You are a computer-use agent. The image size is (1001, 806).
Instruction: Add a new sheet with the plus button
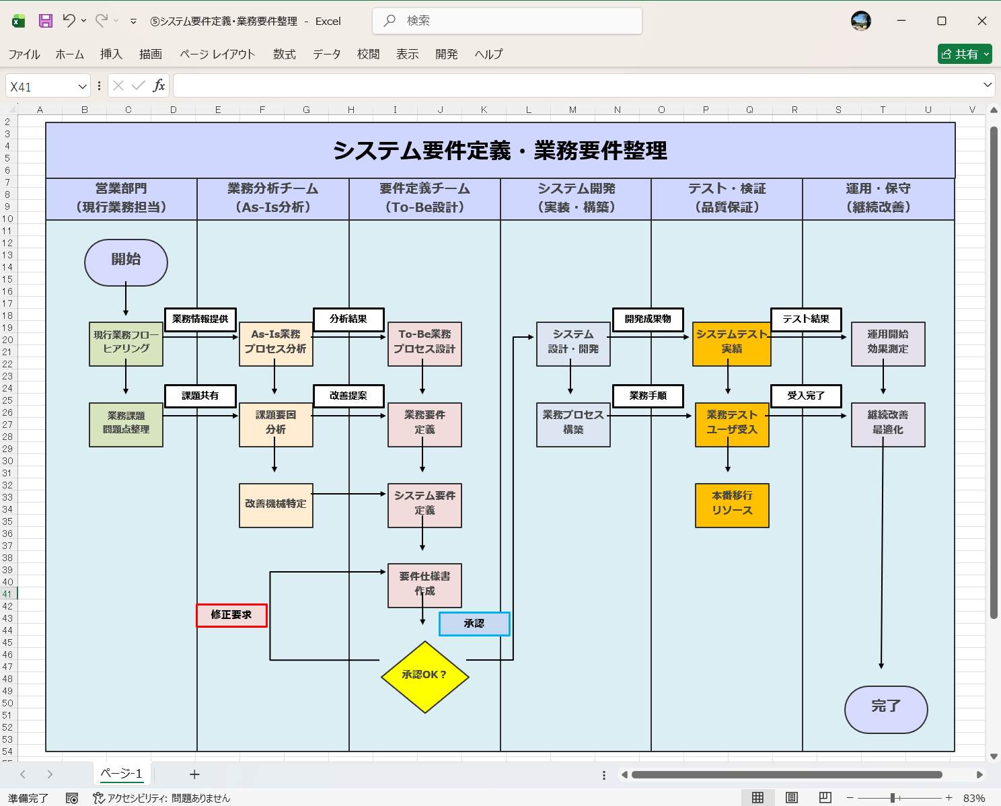[x=194, y=774]
